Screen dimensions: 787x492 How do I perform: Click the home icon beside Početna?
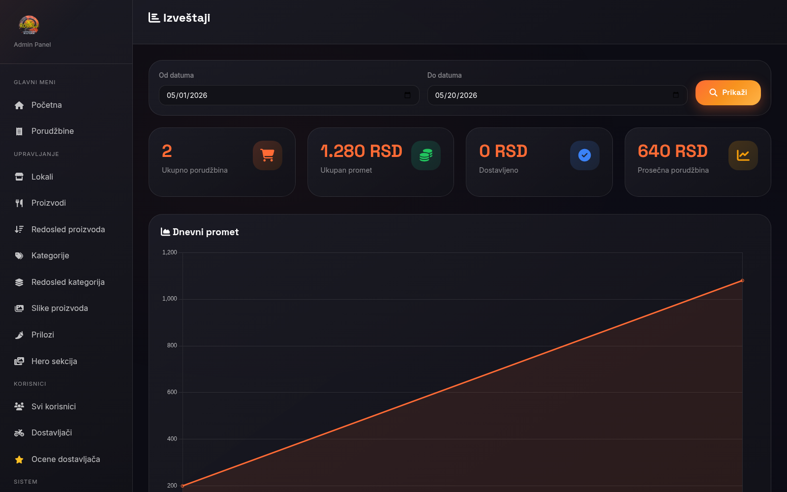click(x=19, y=105)
